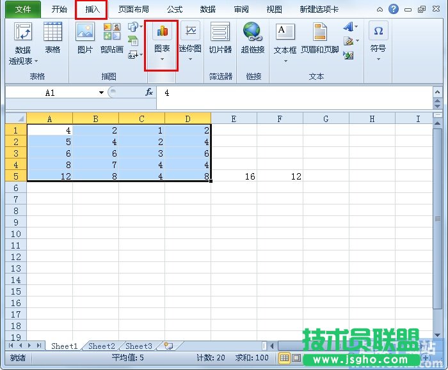Click the insert new worksheet icon
This screenshot has height=370, width=448.
tap(168, 346)
